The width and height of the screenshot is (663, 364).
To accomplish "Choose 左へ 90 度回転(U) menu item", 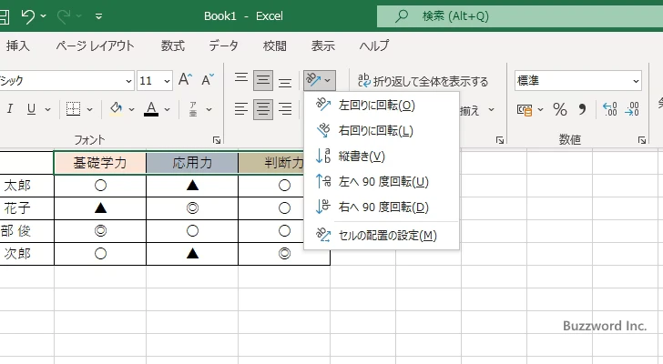I will (382, 182).
